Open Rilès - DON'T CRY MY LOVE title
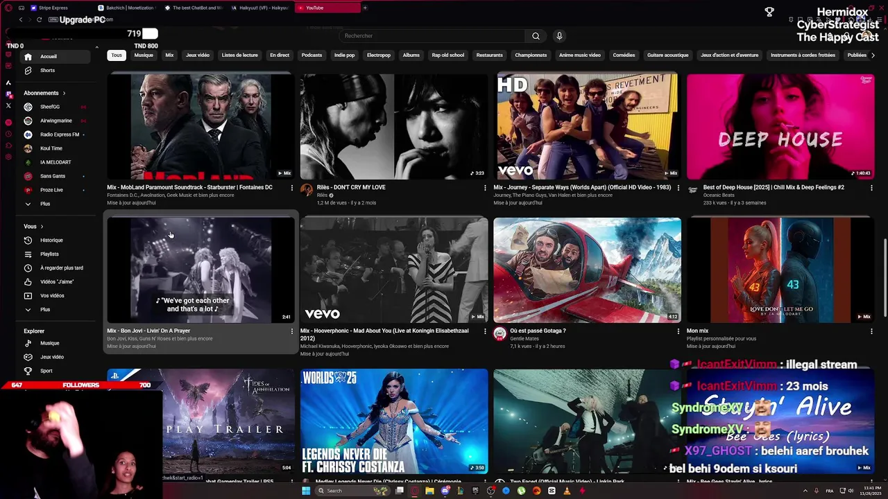The height and width of the screenshot is (499, 888). click(x=351, y=187)
